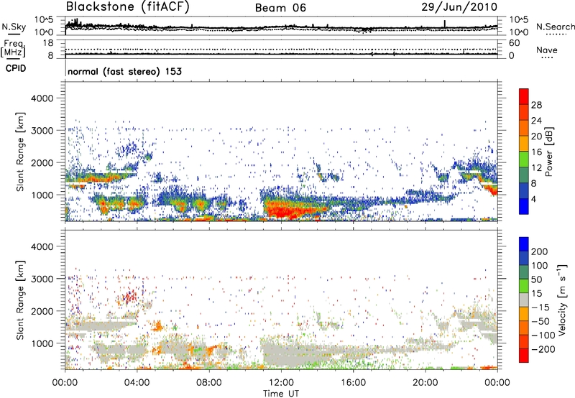Click the noise spike near 21:00 in the top panel
The width and height of the screenshot is (575, 398).
tap(444, 24)
